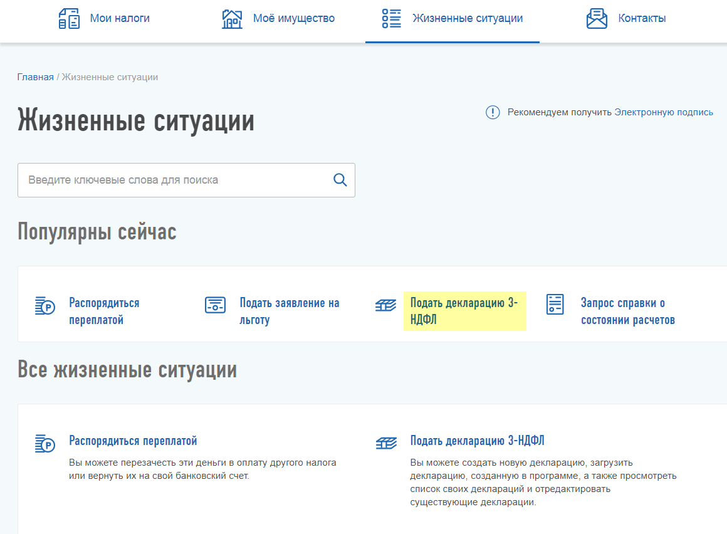Open the Мои налоги tab

(104, 19)
